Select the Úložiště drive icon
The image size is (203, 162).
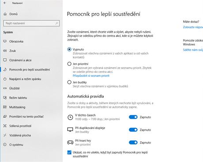tap(5, 88)
